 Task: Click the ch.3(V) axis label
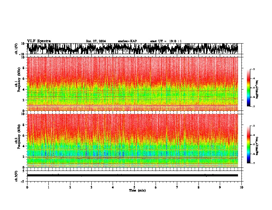coord(16,176)
